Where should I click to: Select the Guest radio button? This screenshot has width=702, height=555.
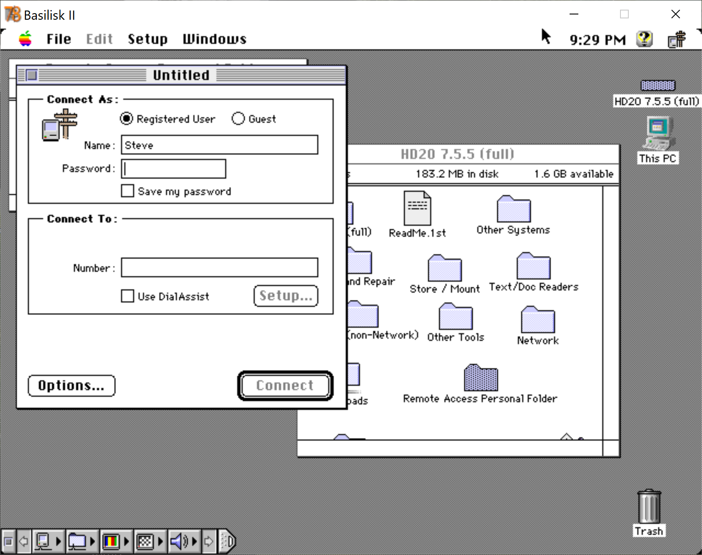point(238,118)
